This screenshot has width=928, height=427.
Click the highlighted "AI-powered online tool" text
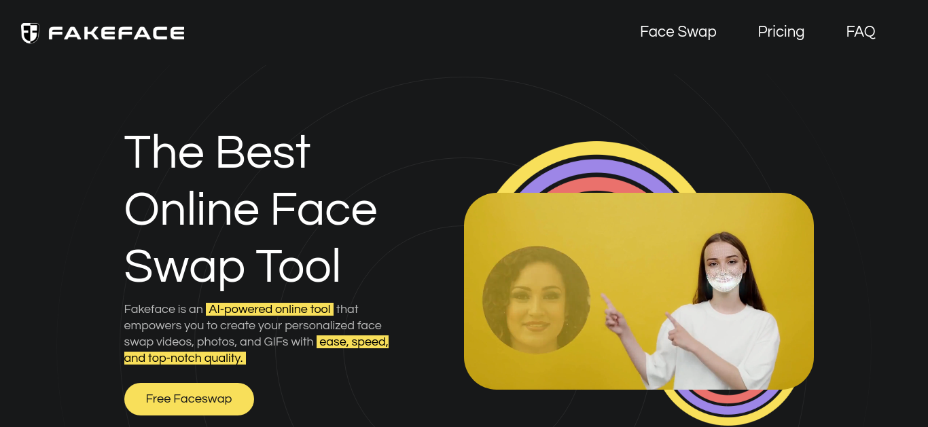coord(270,309)
